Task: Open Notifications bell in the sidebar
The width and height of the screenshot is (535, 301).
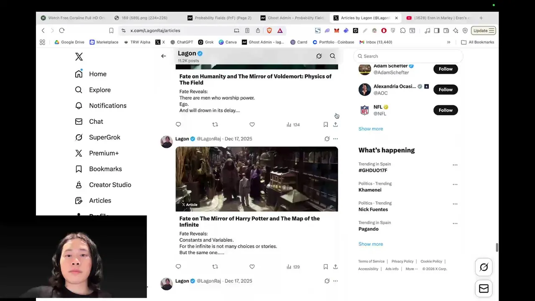Action: tap(79, 106)
